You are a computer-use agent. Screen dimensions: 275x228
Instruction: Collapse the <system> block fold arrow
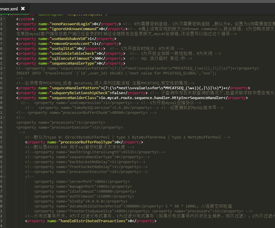pos(4,19)
